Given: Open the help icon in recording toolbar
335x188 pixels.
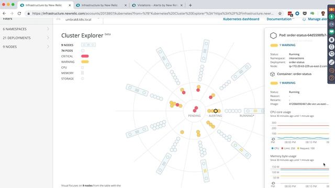Looking at the screenshot, I should point(331,78).
